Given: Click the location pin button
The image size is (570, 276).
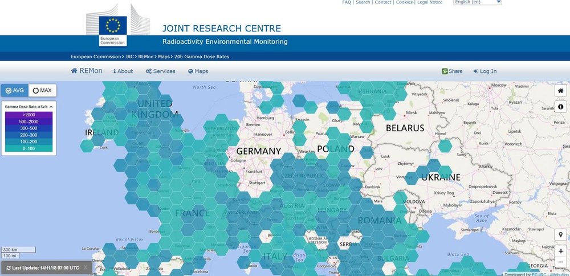Looking at the screenshot, I should coord(560,235).
